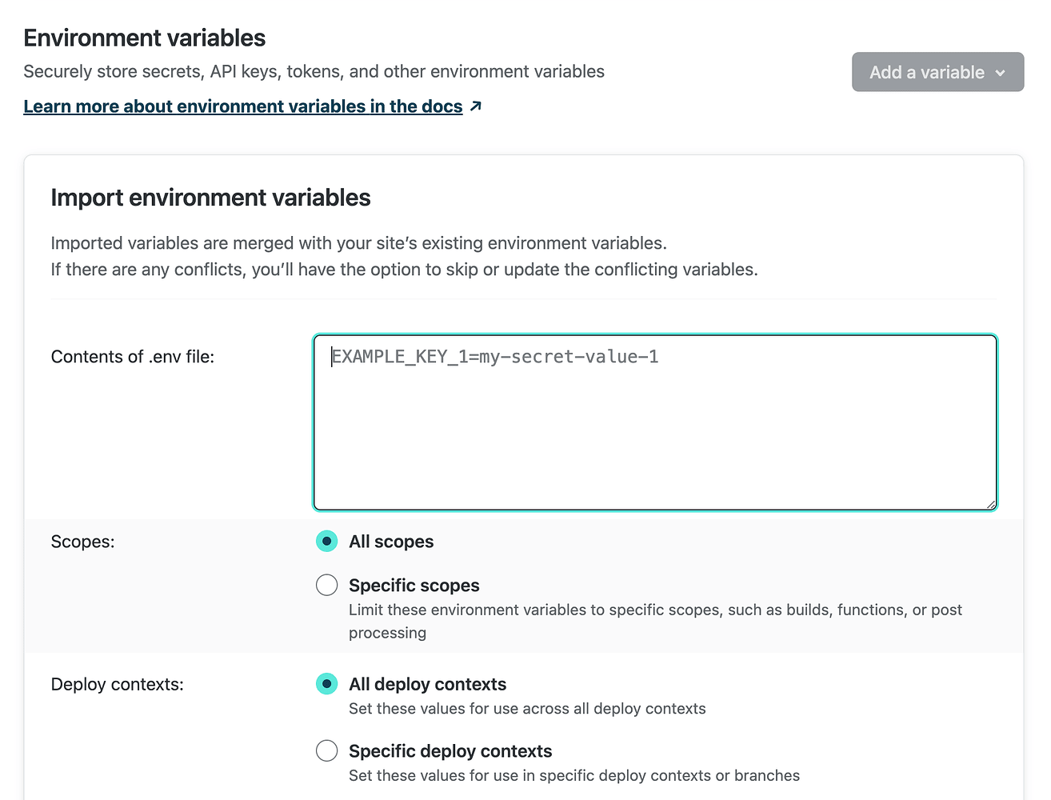Image resolution: width=1051 pixels, height=800 pixels.
Task: Click the "Scopes:" row label
Action: [82, 542]
